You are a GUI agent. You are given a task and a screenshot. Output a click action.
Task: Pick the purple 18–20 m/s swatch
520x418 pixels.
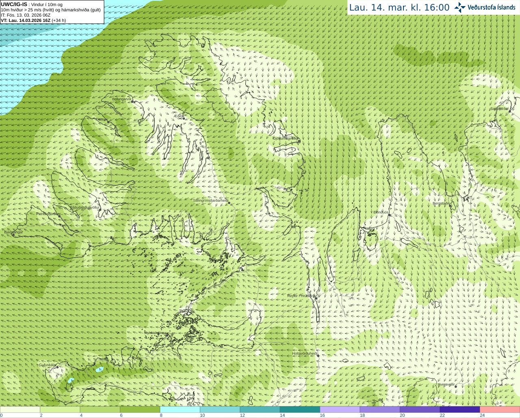(x=380, y=409)
